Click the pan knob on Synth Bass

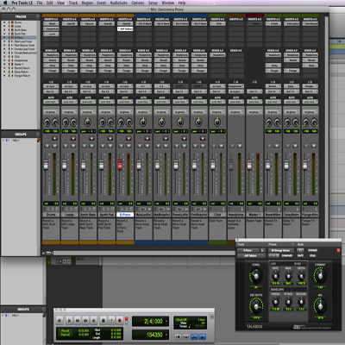88,122
